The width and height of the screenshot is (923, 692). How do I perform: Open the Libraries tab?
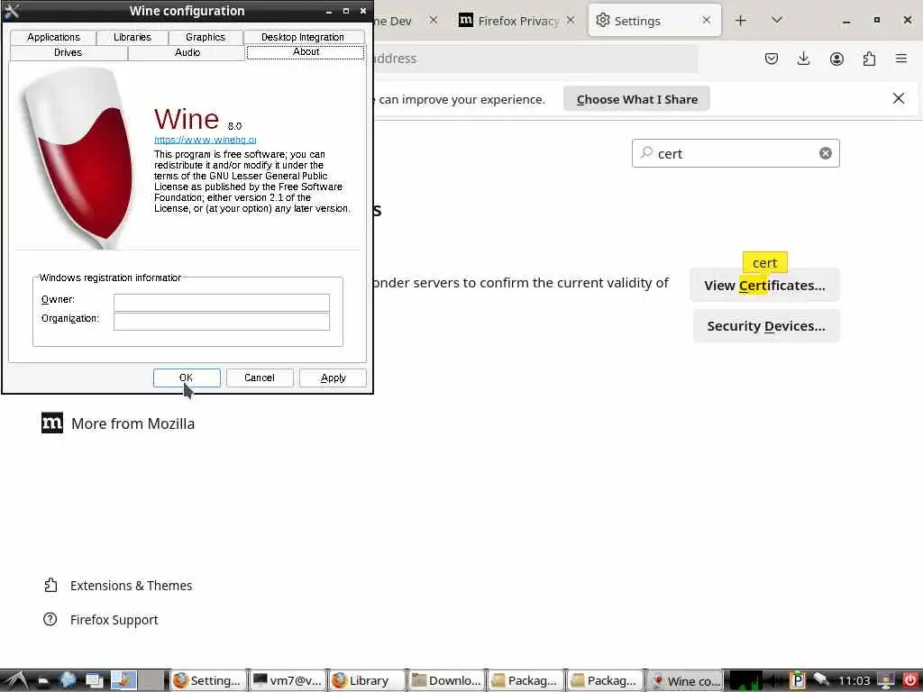click(x=132, y=37)
